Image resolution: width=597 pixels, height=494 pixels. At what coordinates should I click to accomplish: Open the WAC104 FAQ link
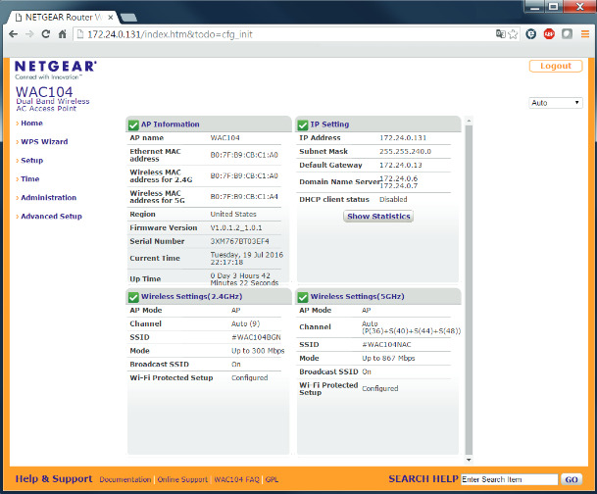pos(236,479)
